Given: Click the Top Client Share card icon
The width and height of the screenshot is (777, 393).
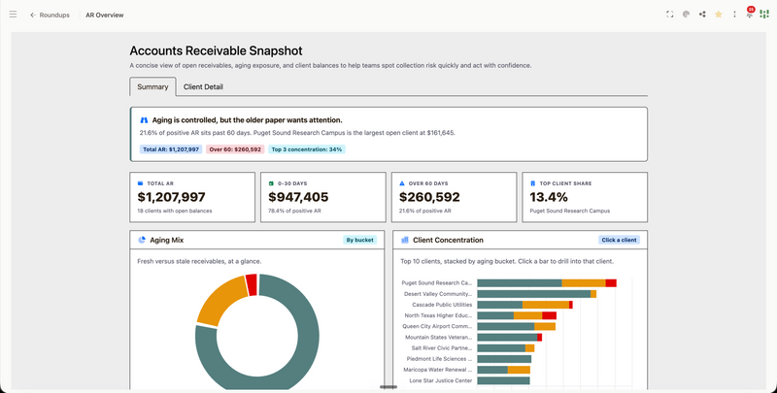Looking at the screenshot, I should (532, 183).
